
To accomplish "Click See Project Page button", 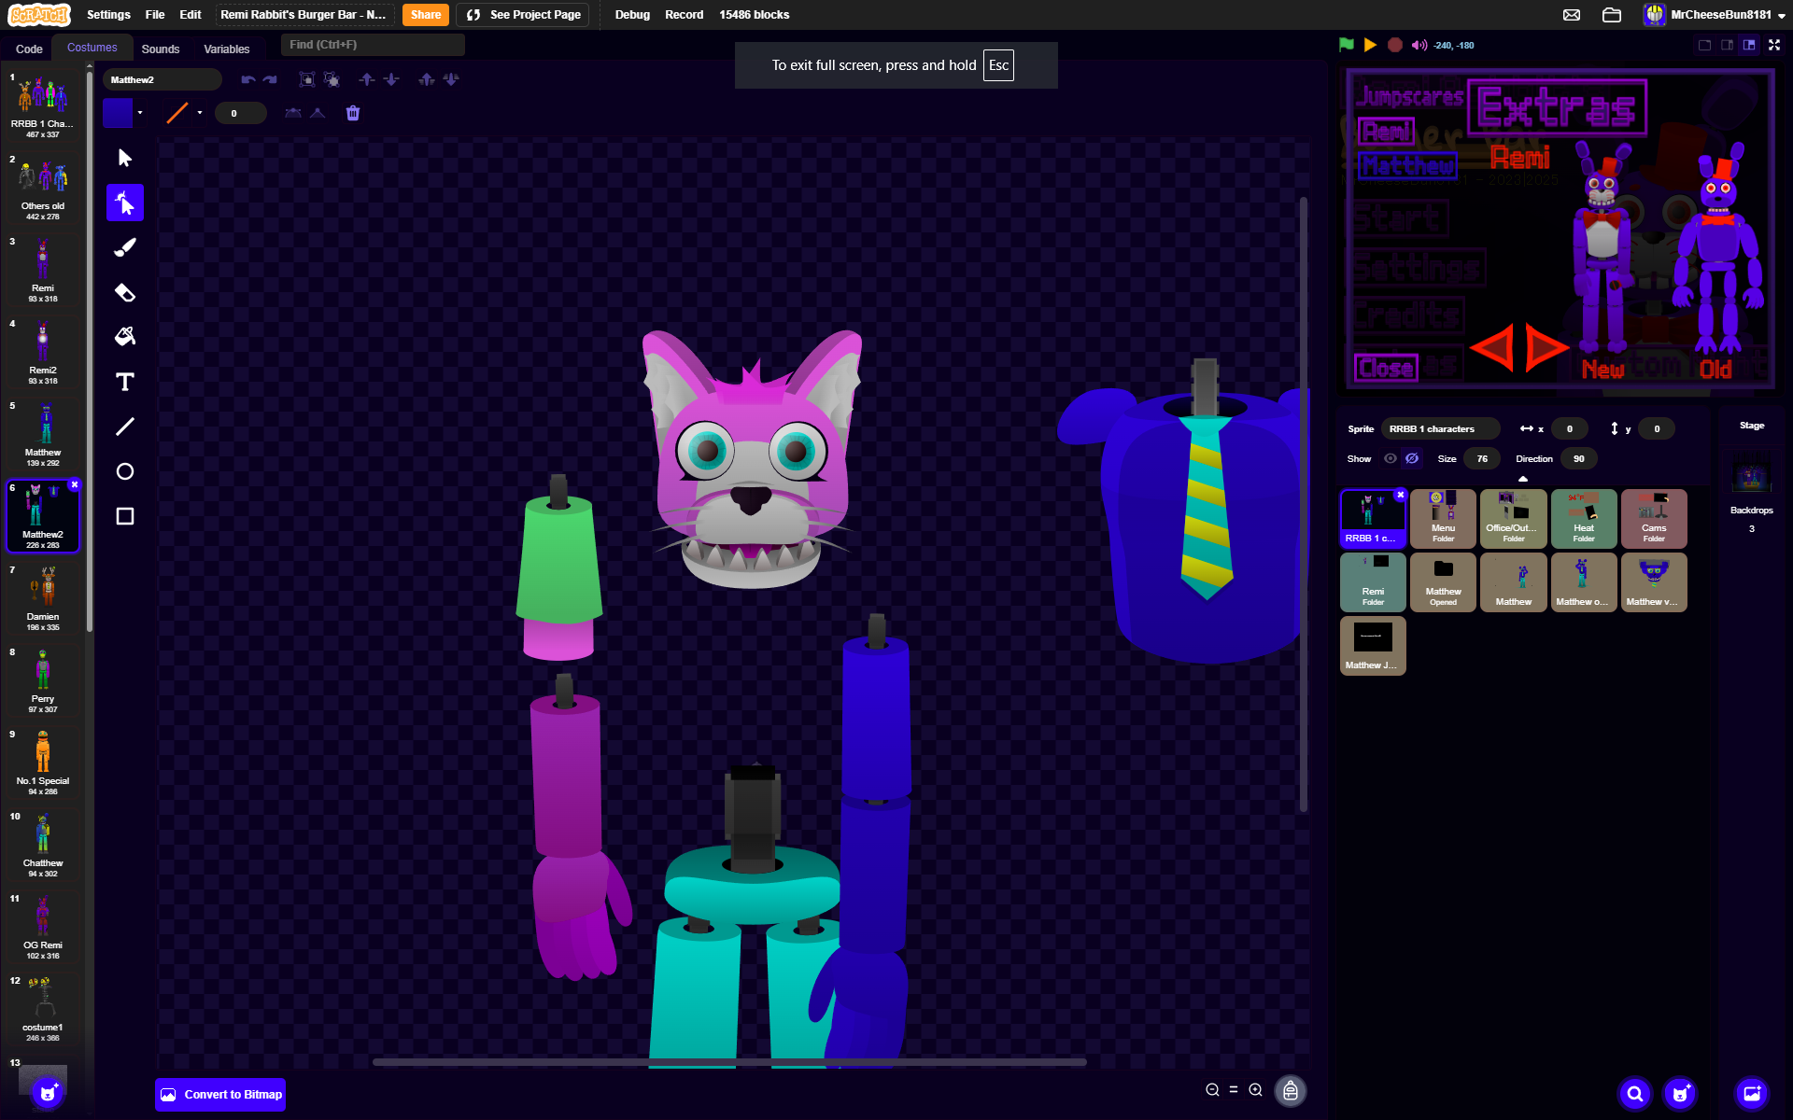I will 523,15.
